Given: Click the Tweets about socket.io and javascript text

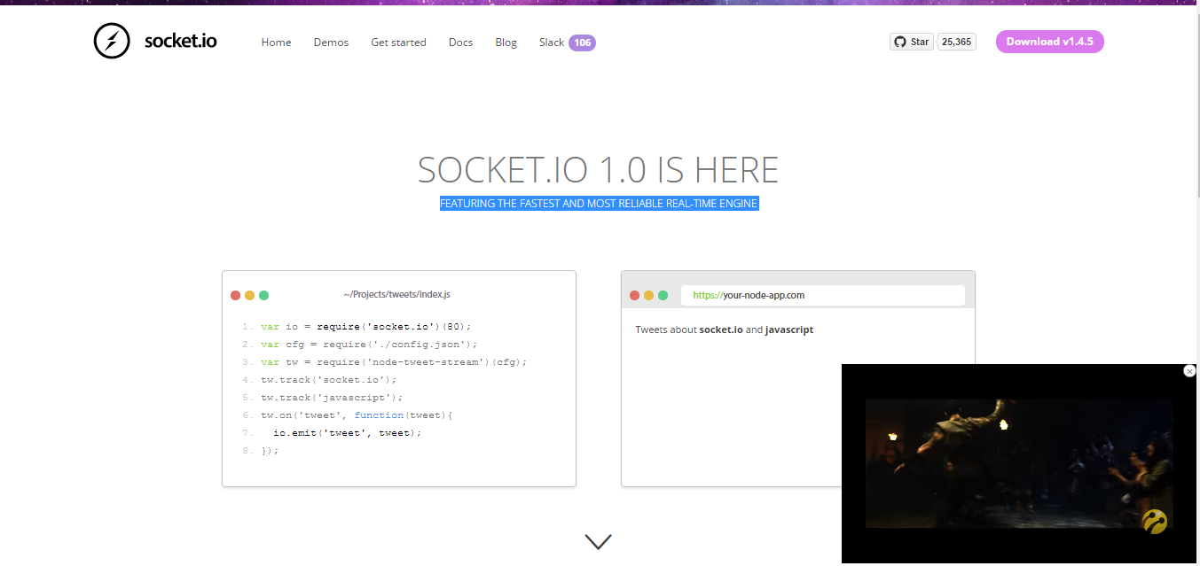Looking at the screenshot, I should point(724,330).
